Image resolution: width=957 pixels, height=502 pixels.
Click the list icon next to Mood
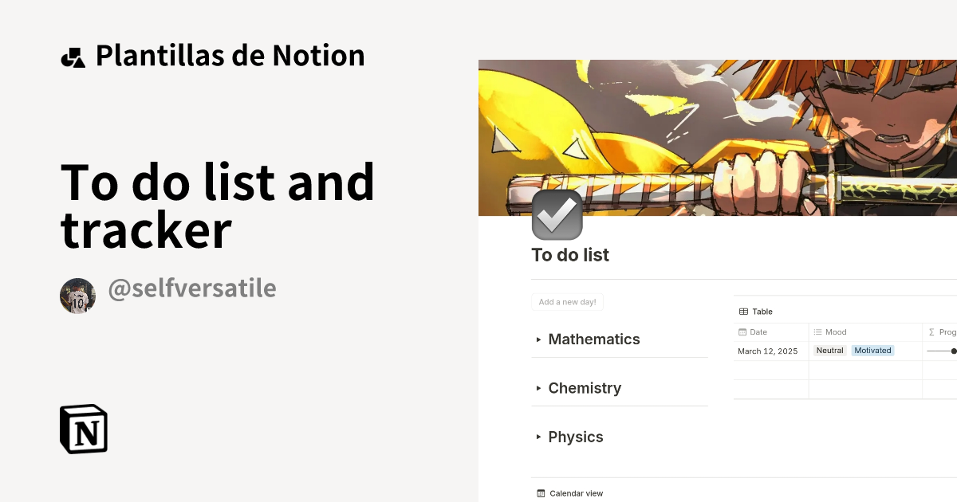coord(818,332)
